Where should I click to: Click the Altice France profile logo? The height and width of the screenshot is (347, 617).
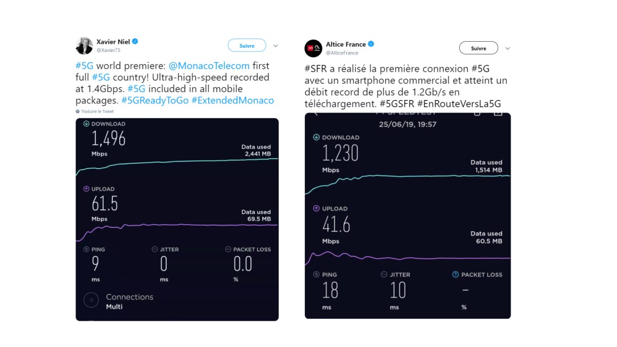pyautogui.click(x=313, y=48)
